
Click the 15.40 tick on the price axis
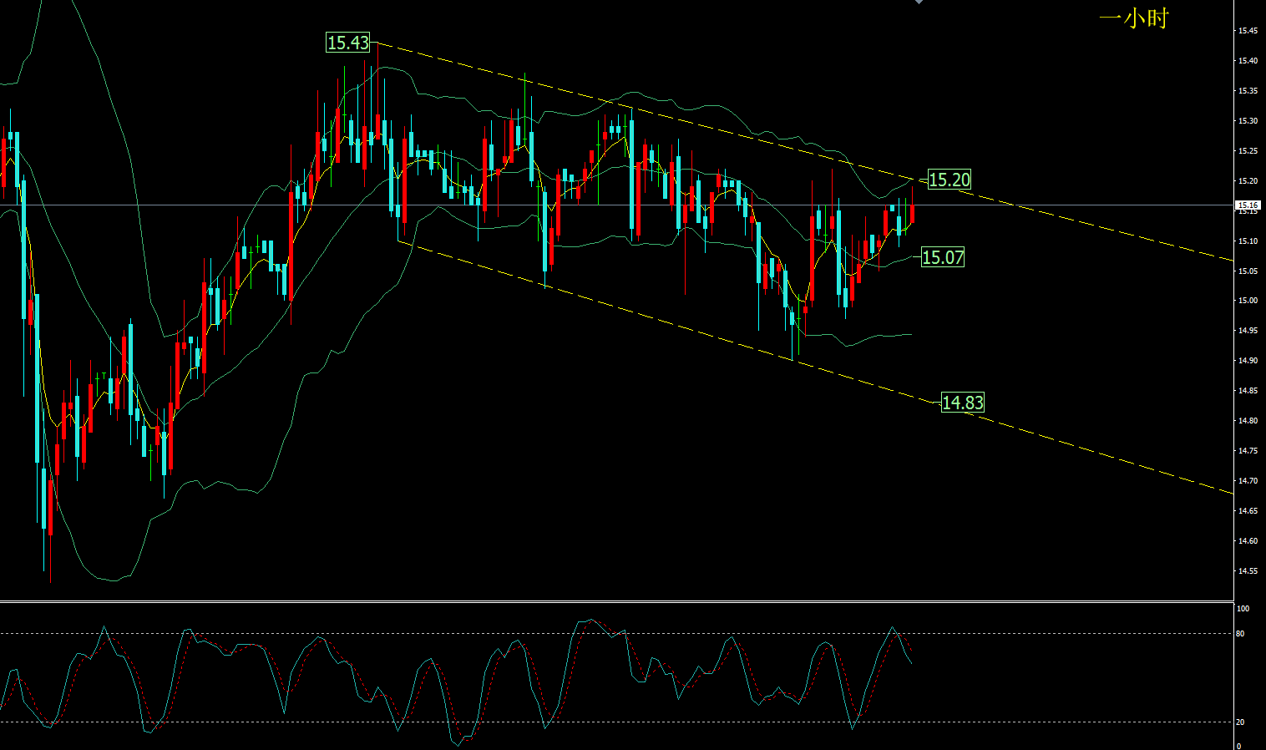[1248, 61]
